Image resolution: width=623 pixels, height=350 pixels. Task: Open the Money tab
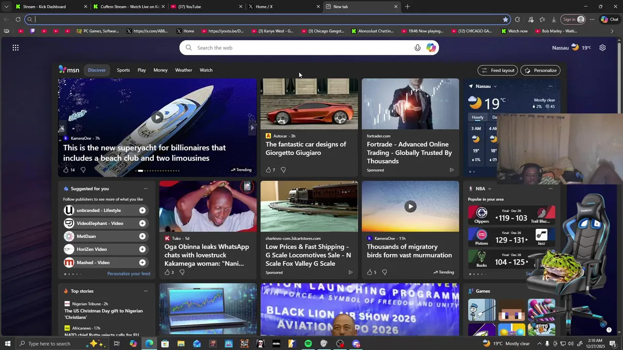coord(161,70)
